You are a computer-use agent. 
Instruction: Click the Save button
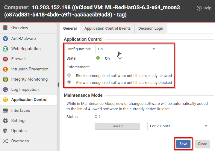pyautogui.click(x=183, y=144)
